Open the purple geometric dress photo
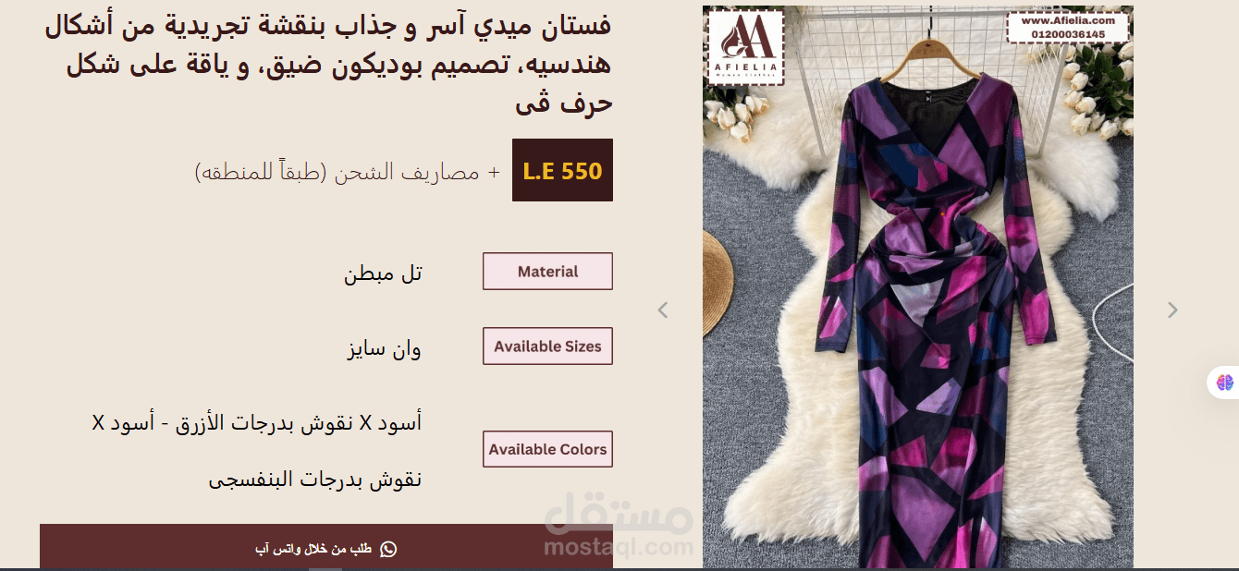 pyautogui.click(x=917, y=287)
